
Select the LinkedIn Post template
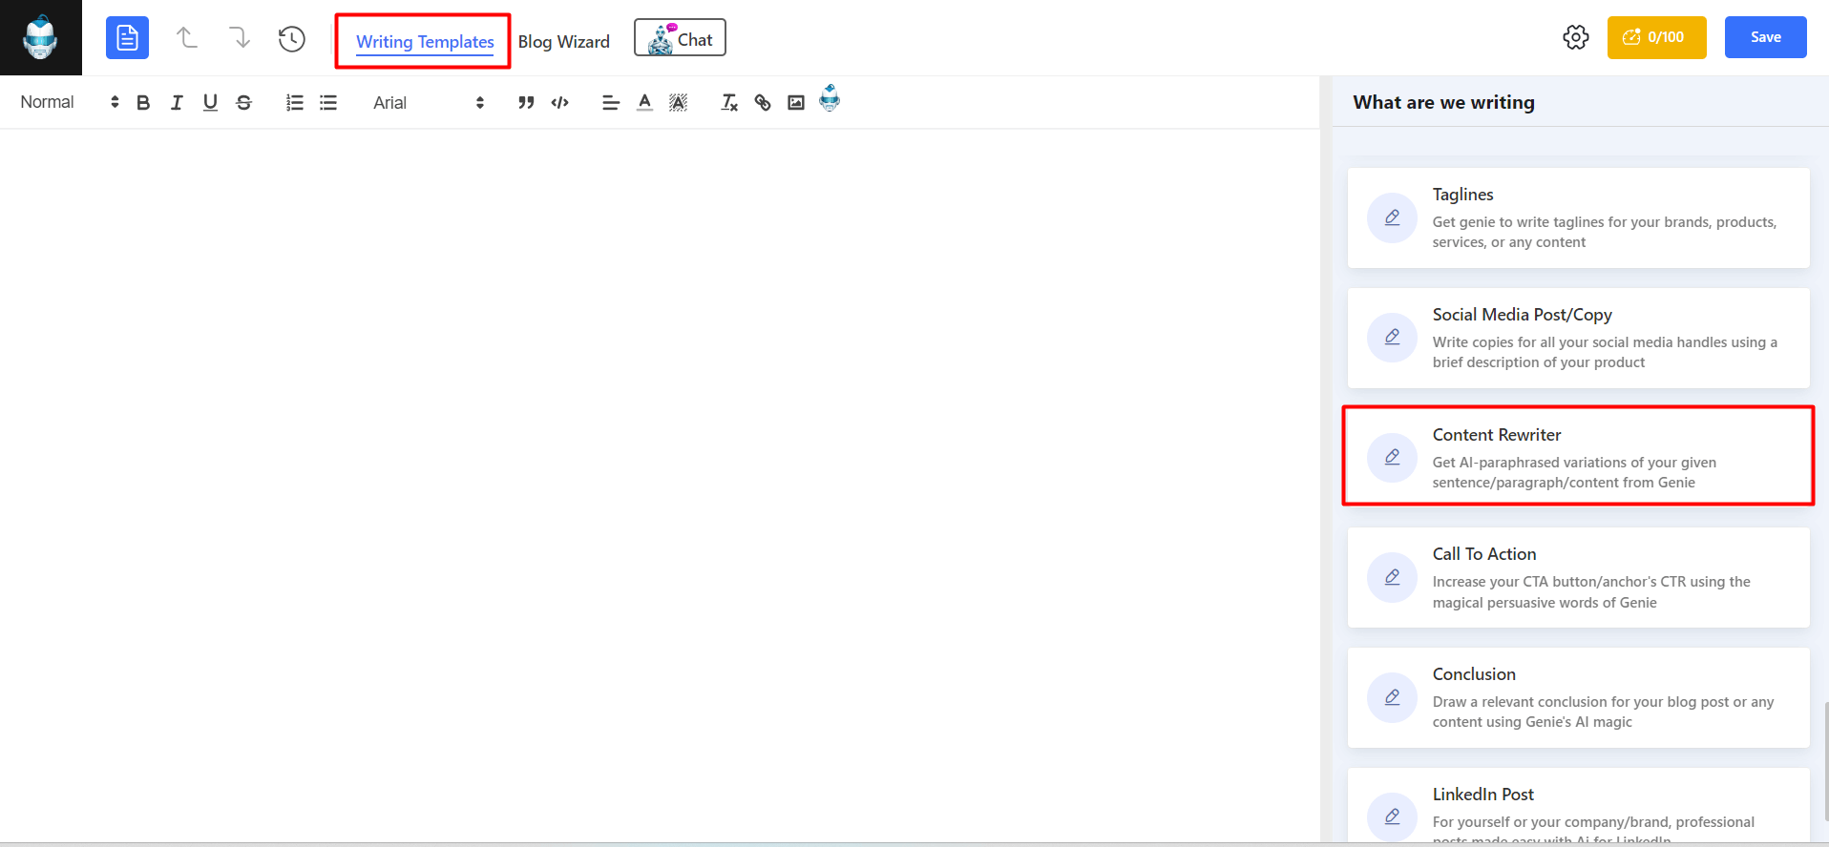pyautogui.click(x=1579, y=805)
